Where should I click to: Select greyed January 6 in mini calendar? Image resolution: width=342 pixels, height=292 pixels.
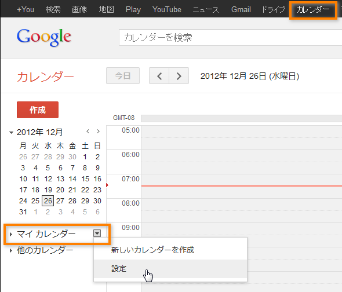[97, 211]
